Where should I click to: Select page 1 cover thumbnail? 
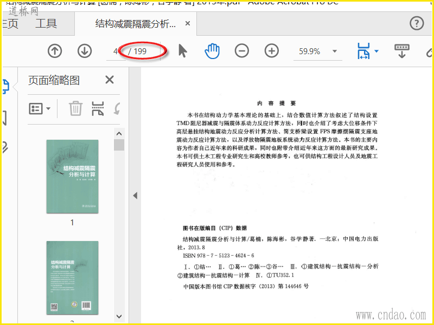tap(73, 177)
